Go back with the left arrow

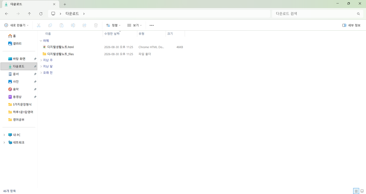pyautogui.click(x=6, y=14)
